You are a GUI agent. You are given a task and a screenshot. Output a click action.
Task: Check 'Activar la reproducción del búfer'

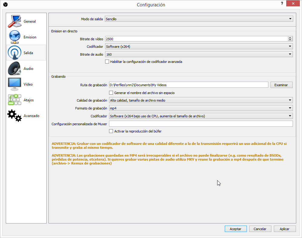(x=111, y=131)
